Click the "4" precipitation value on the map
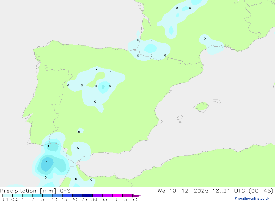The height and width of the screenshot is (201, 275). tap(47, 162)
